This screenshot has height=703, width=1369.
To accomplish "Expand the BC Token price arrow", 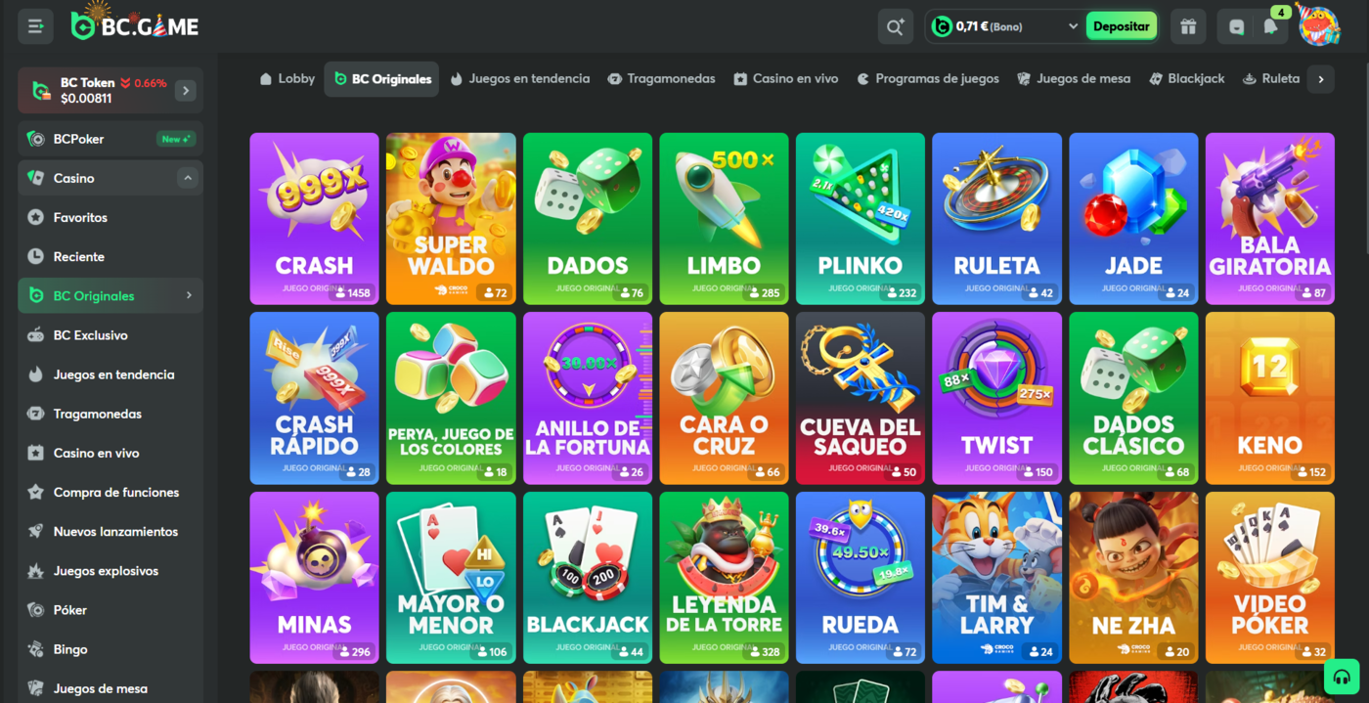I will pyautogui.click(x=186, y=91).
